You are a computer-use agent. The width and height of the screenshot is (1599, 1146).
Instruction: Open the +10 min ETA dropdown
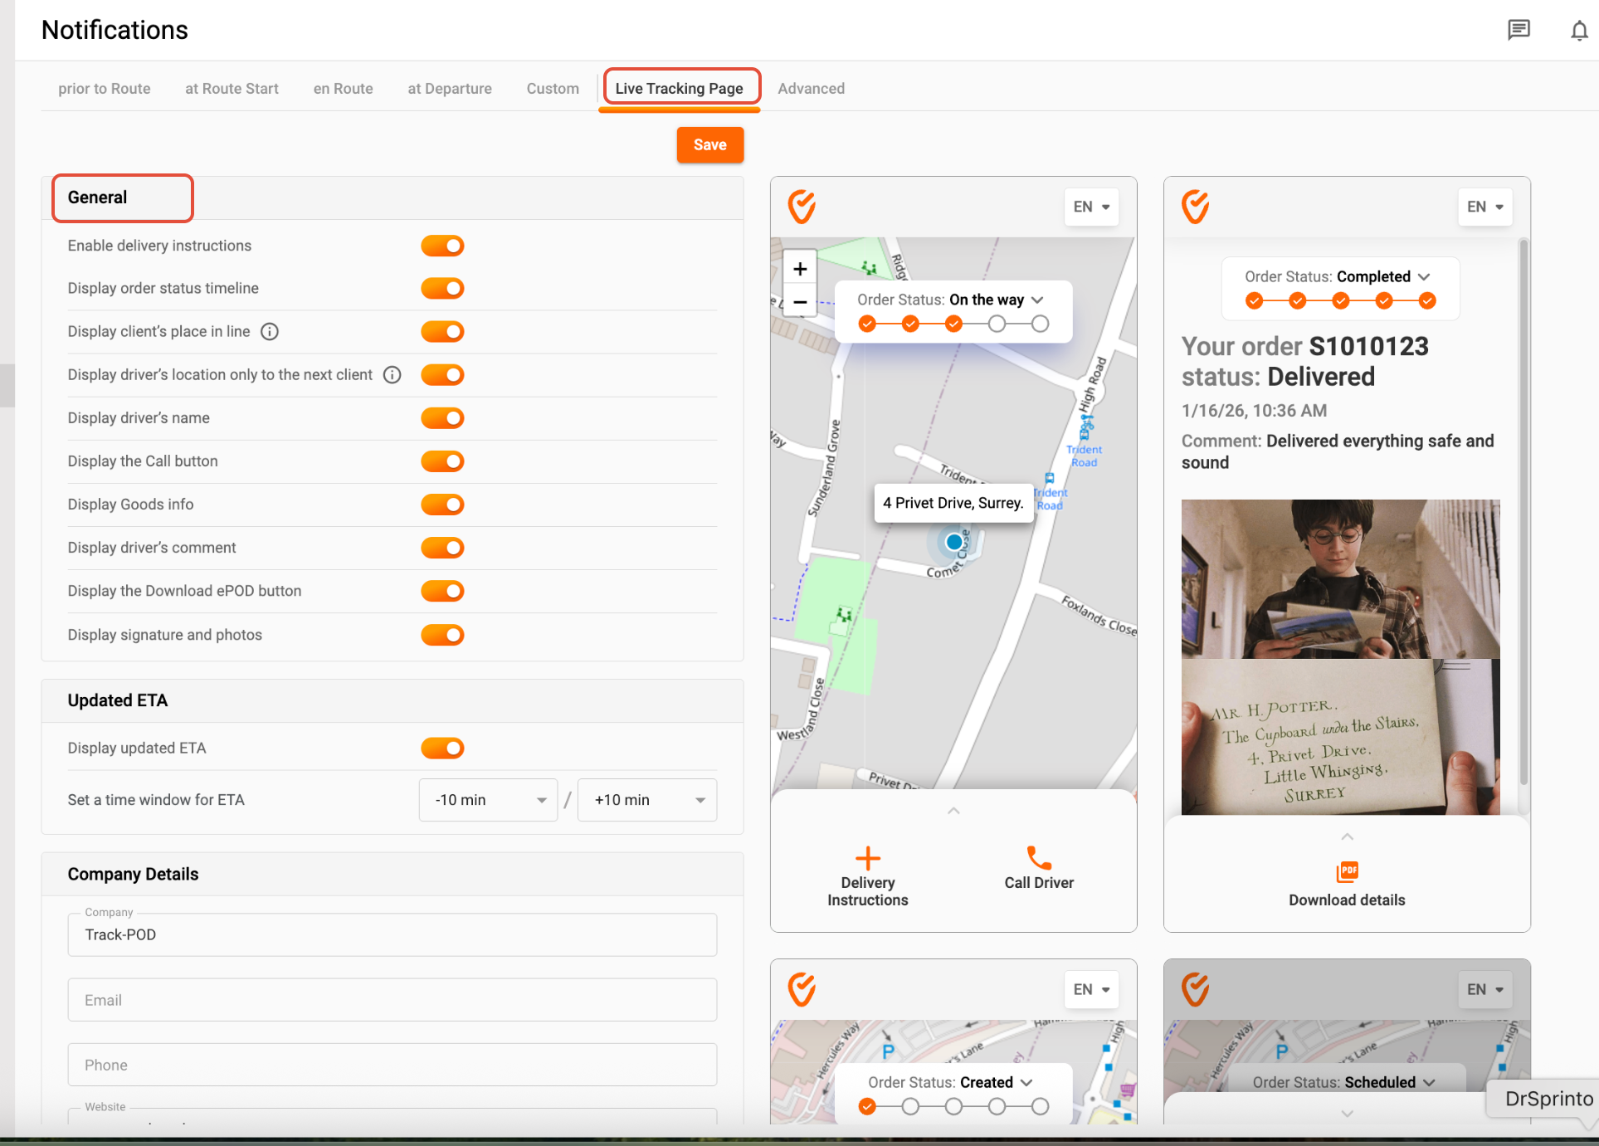(x=647, y=800)
